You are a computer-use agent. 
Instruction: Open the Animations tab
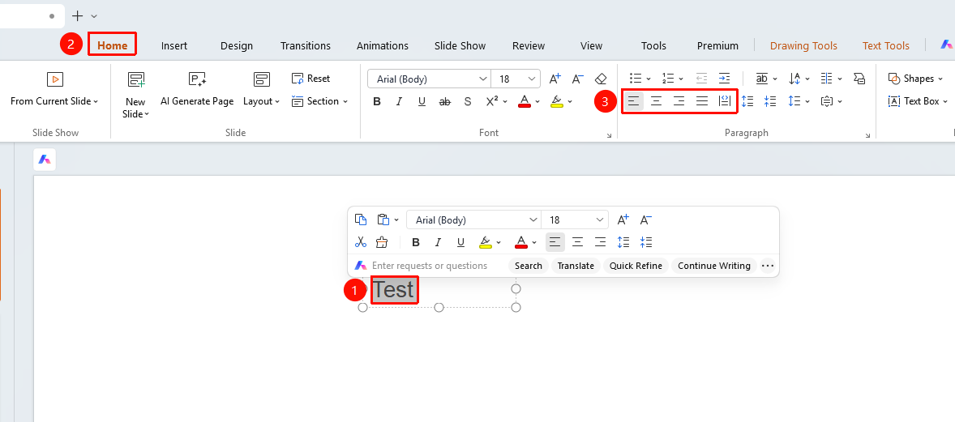pyautogui.click(x=383, y=45)
